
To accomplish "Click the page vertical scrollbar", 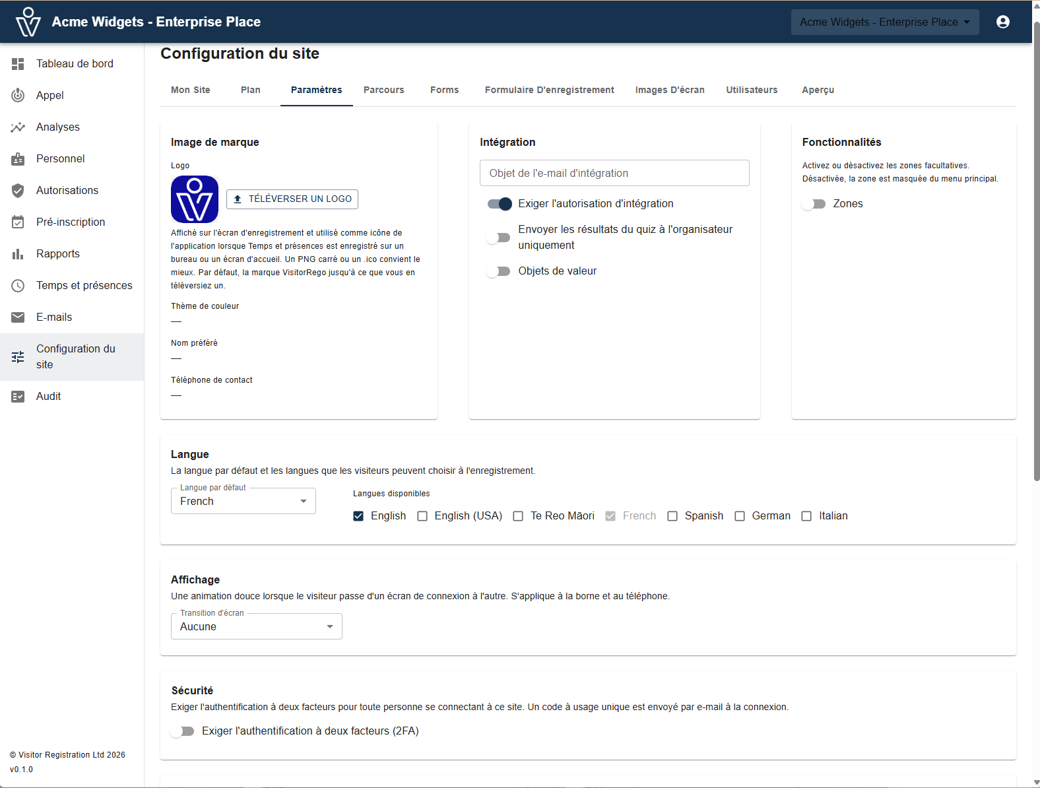I will [1036, 251].
